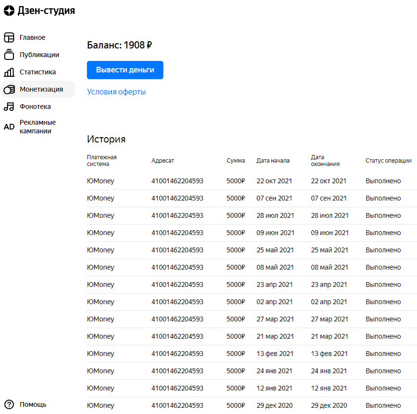The width and height of the screenshot is (417, 414).
Task: Click Выполнено in the 24 янв 2021 row
Action: (x=383, y=371)
